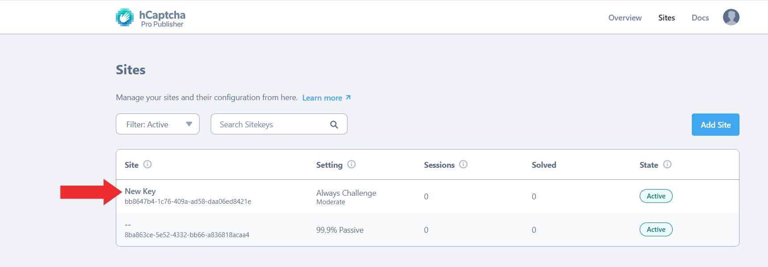Click the info icon beside State header
Screen dimensions: 768x267
coord(667,164)
